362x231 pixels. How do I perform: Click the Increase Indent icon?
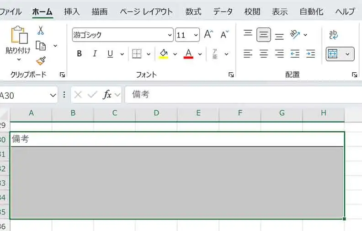click(310, 54)
